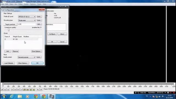The image size is (176, 99).
Task: Click Configure in Select video compression dialog
Action: [x=52, y=34]
